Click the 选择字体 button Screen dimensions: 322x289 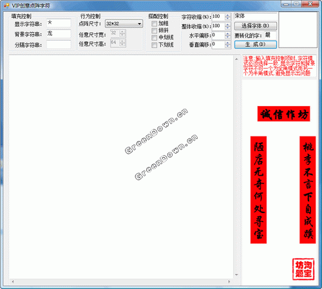[x=255, y=26]
